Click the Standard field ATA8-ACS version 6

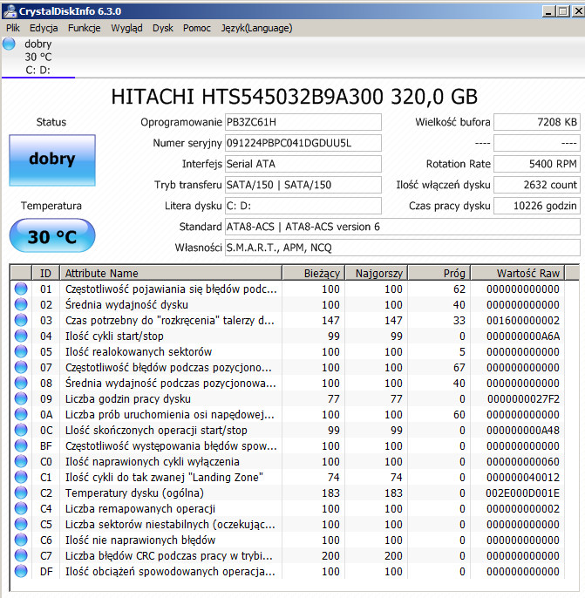(x=403, y=227)
